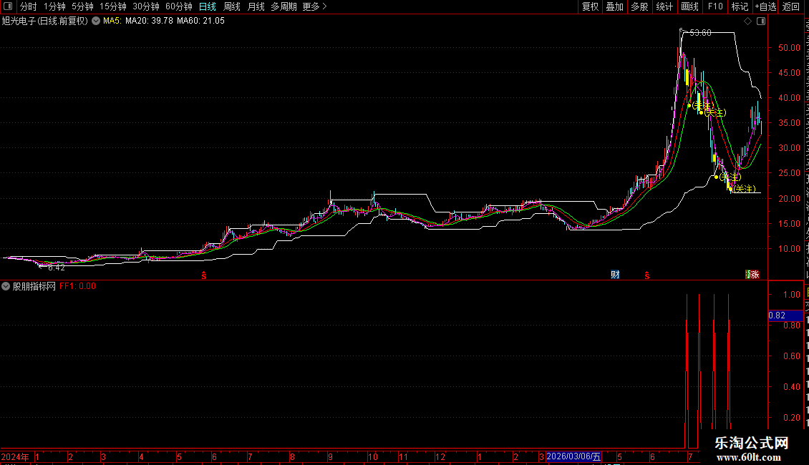
Task: Toggle the right side panel icon
Action: (761, 21)
